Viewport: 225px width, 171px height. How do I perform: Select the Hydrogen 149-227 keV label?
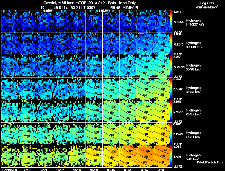[195, 22]
